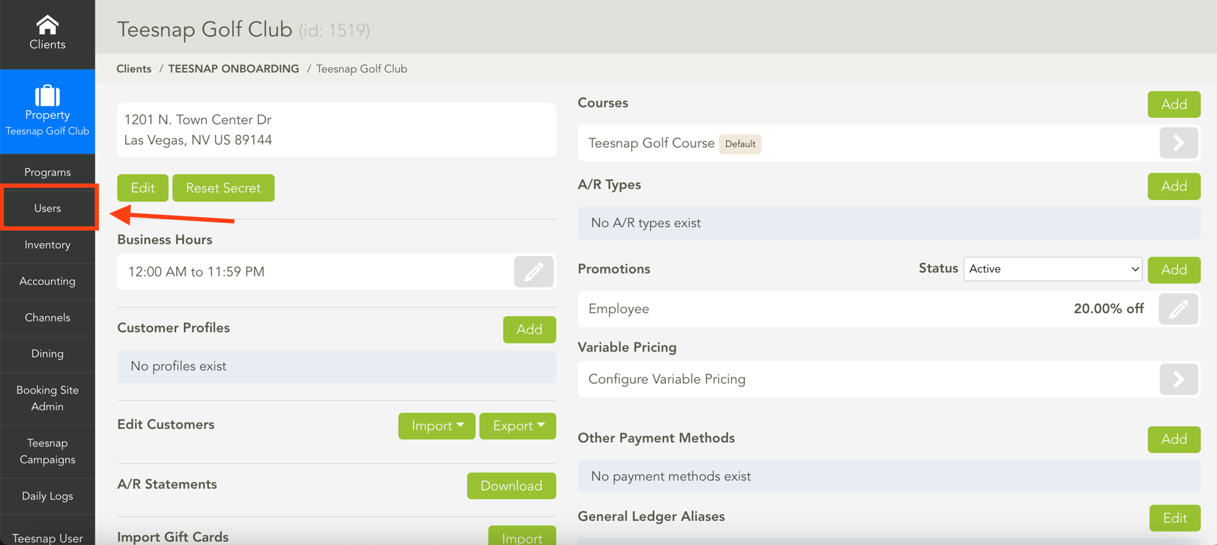
Task: Click the 1201 N. Town Center Dr address
Action: click(x=197, y=119)
